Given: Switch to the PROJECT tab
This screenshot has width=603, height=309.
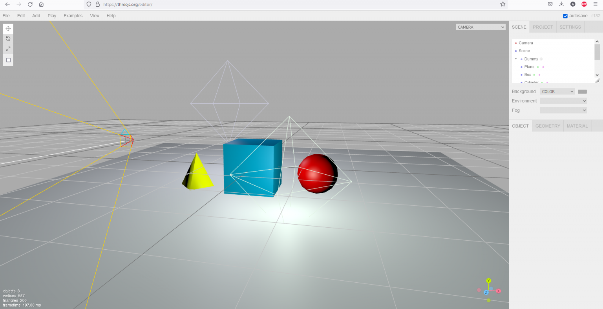Looking at the screenshot, I should [543, 27].
